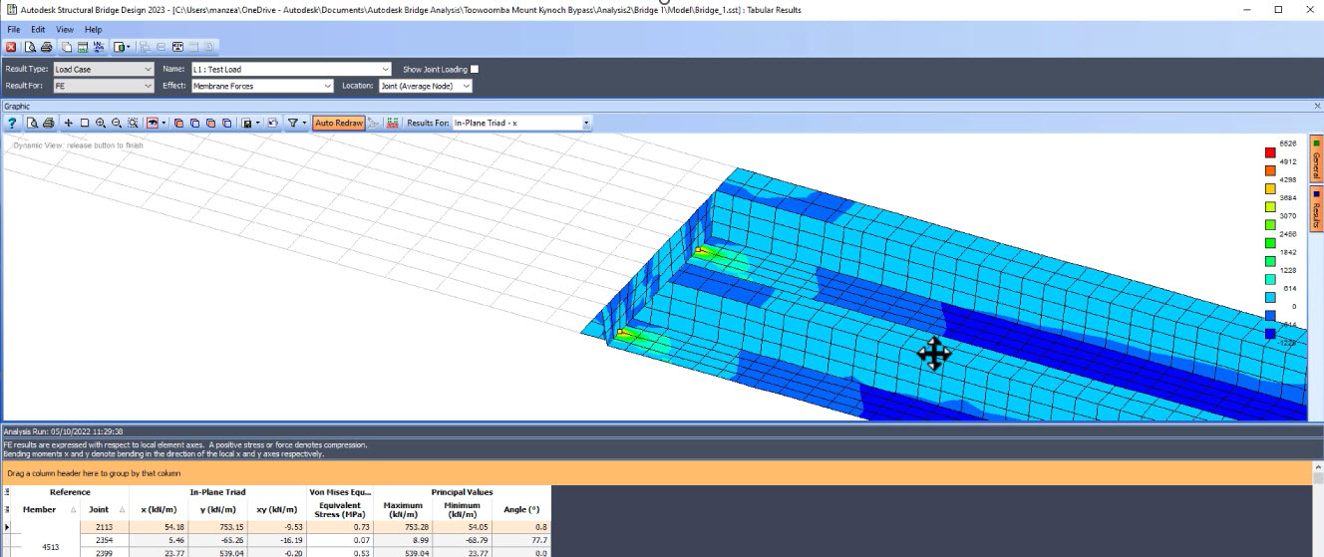Screen dimensions: 1324x557
Task: Open the Help menu
Action: coord(93,30)
